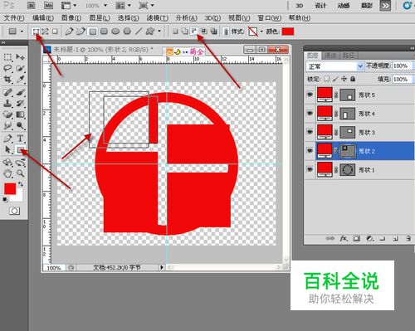Select the Rectangle shape tool in toolbox
The height and width of the screenshot is (331, 415).
20,149
